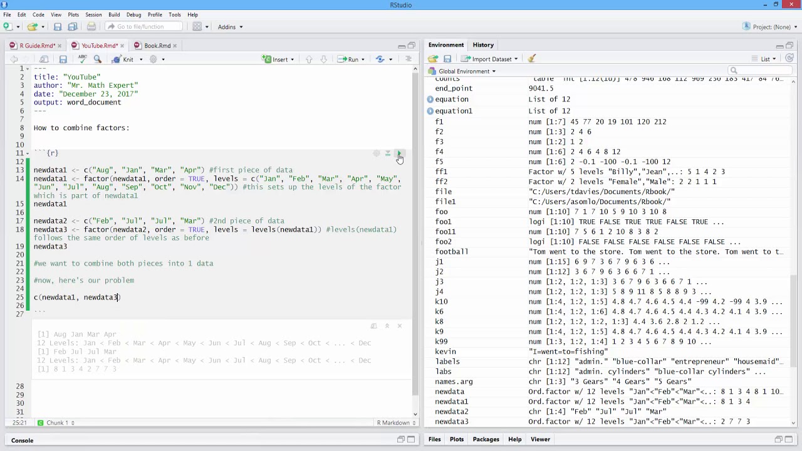Fold the YAML header at line 1
Viewport: 802px width, 451px height.
pyautogui.click(x=29, y=68)
